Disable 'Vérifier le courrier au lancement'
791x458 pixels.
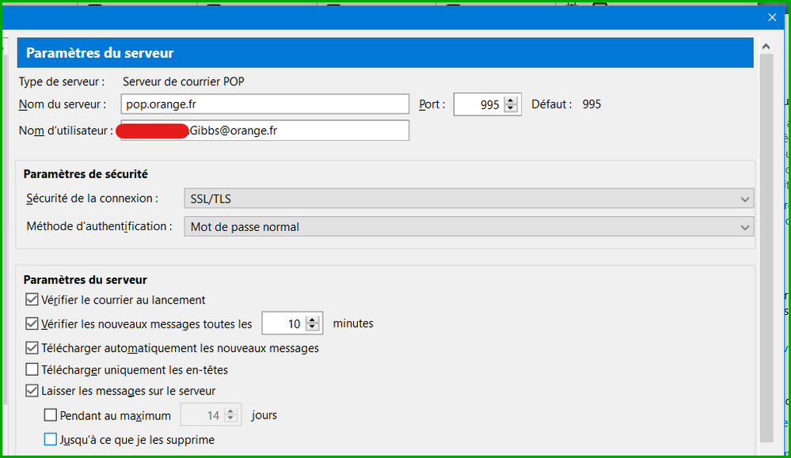[32, 300]
